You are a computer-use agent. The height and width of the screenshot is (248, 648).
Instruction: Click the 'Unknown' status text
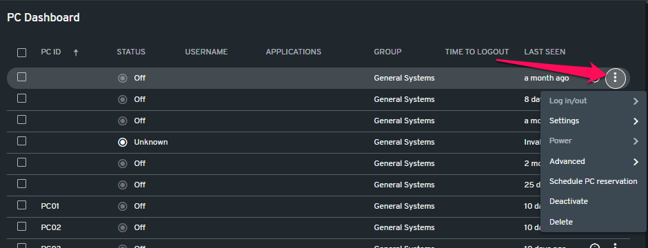click(x=151, y=142)
